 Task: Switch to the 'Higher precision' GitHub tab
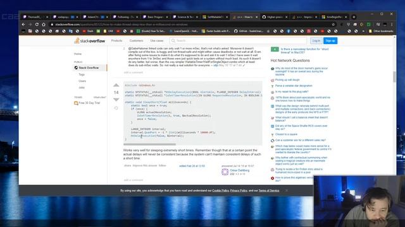tap(275, 17)
